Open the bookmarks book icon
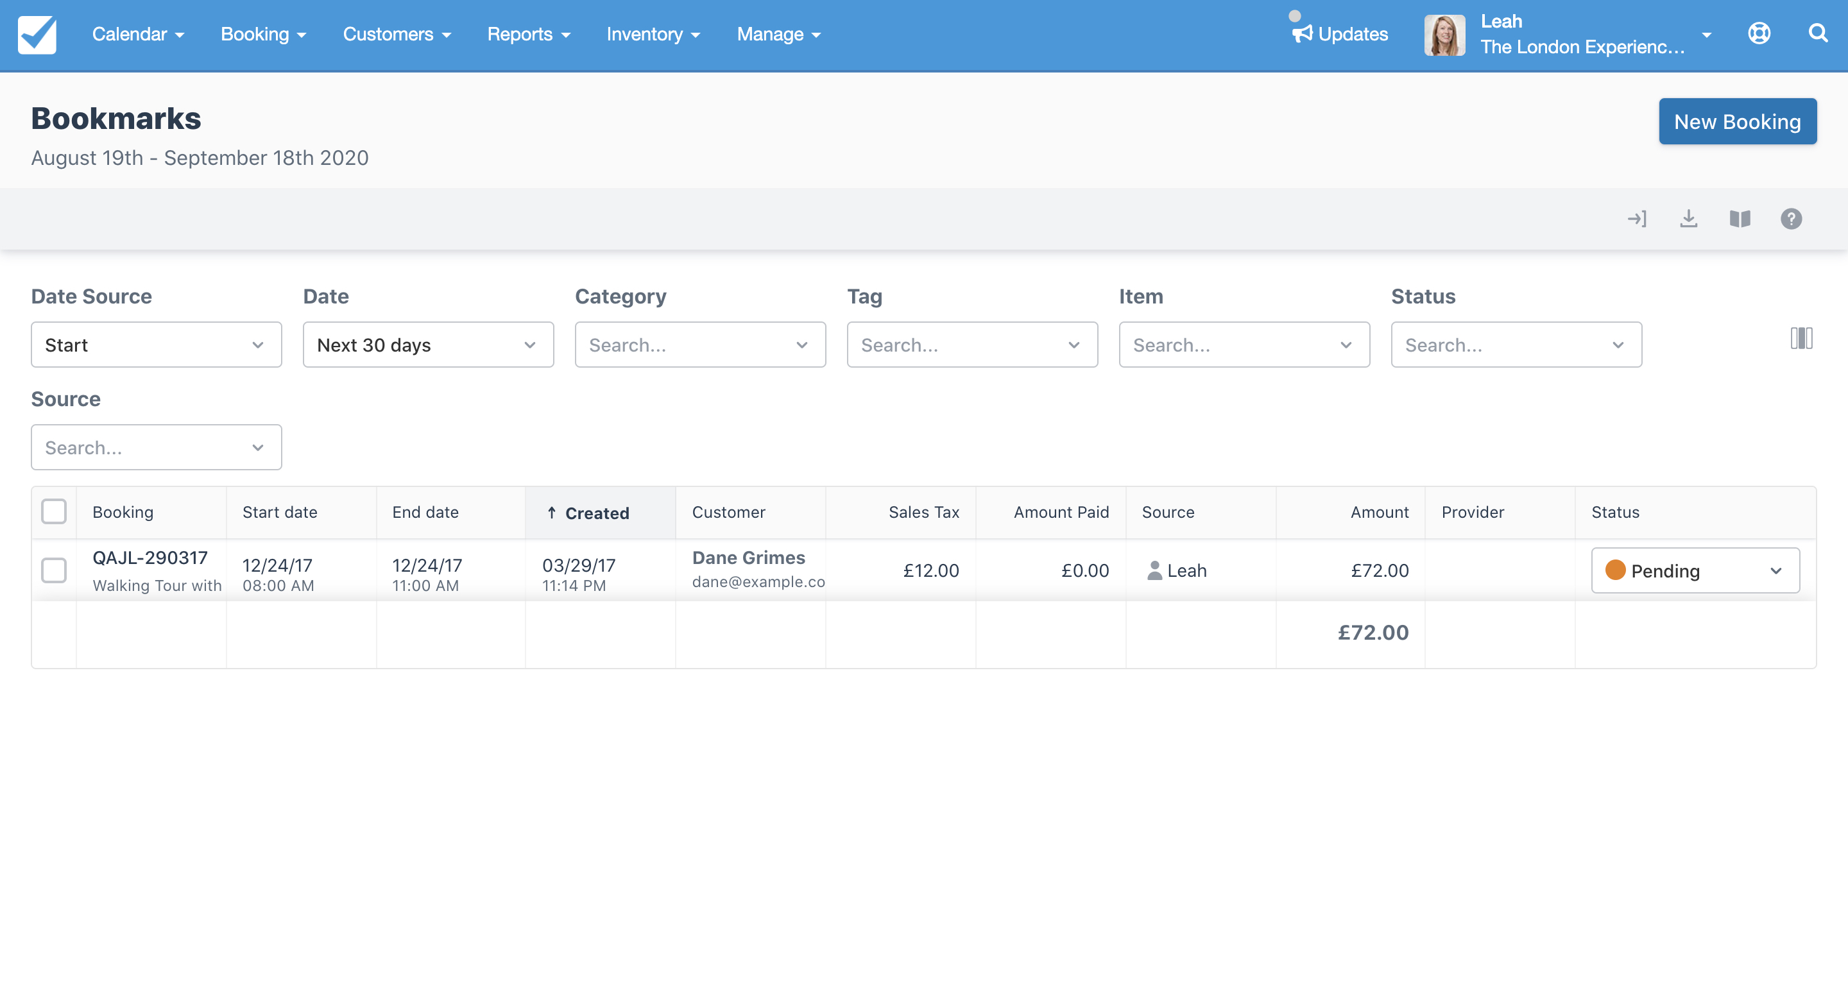This screenshot has width=1848, height=1008. point(1740,219)
